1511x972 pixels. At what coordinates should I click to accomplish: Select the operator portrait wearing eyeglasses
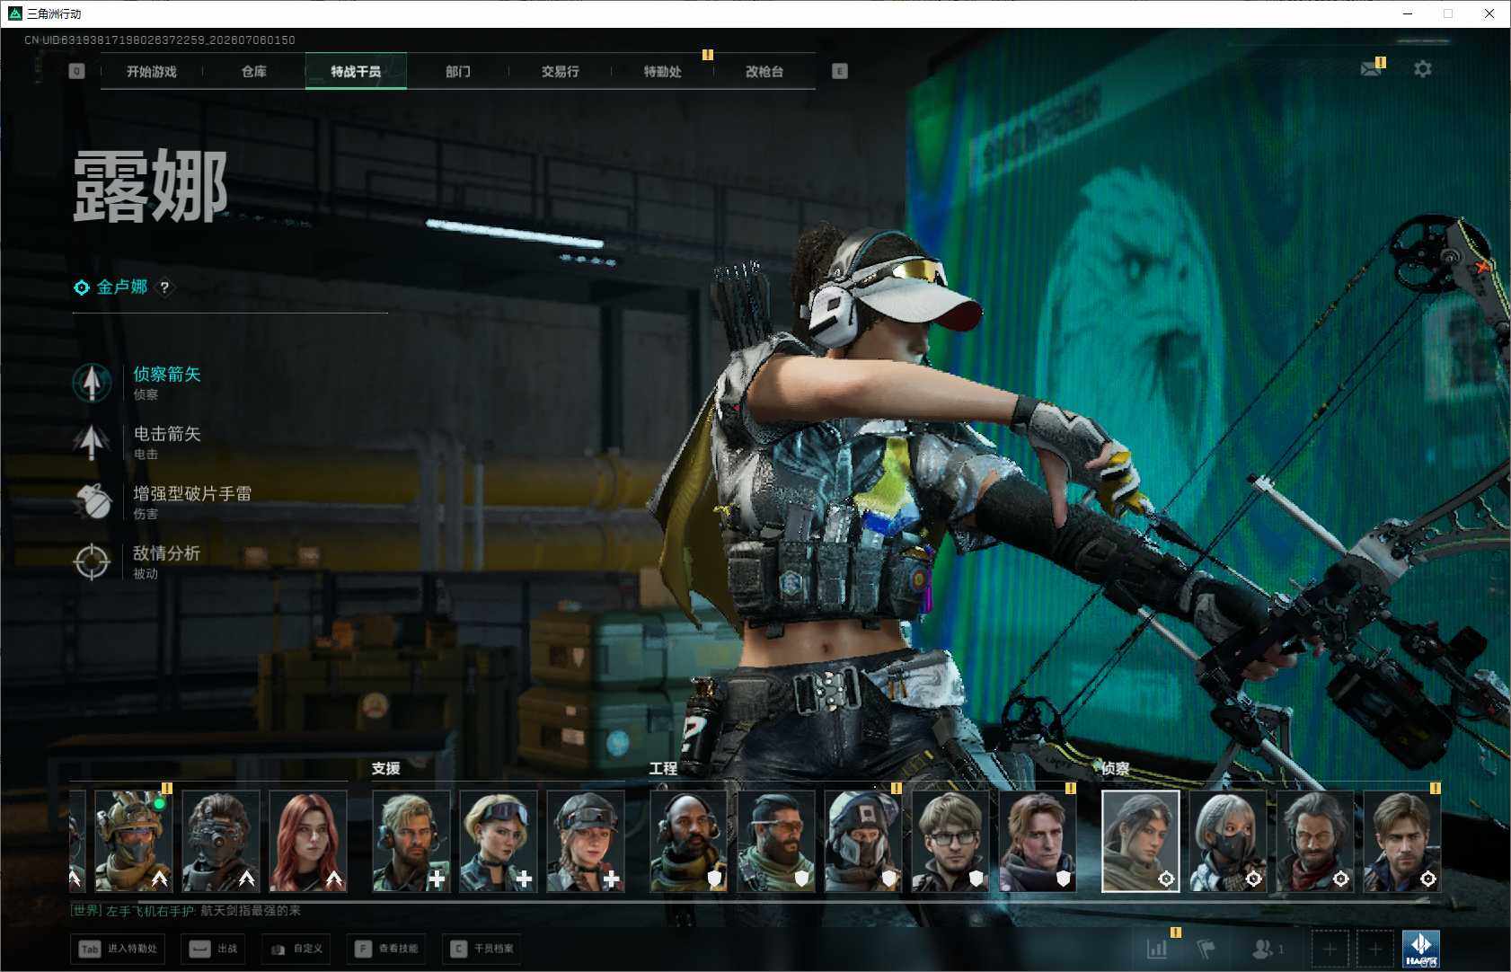pyautogui.click(x=950, y=842)
